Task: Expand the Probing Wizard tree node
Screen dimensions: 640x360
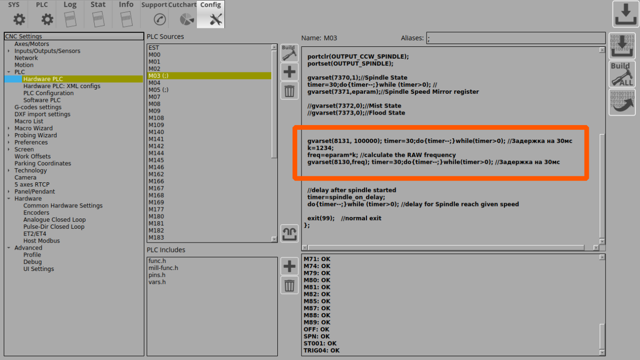Action: click(9, 135)
